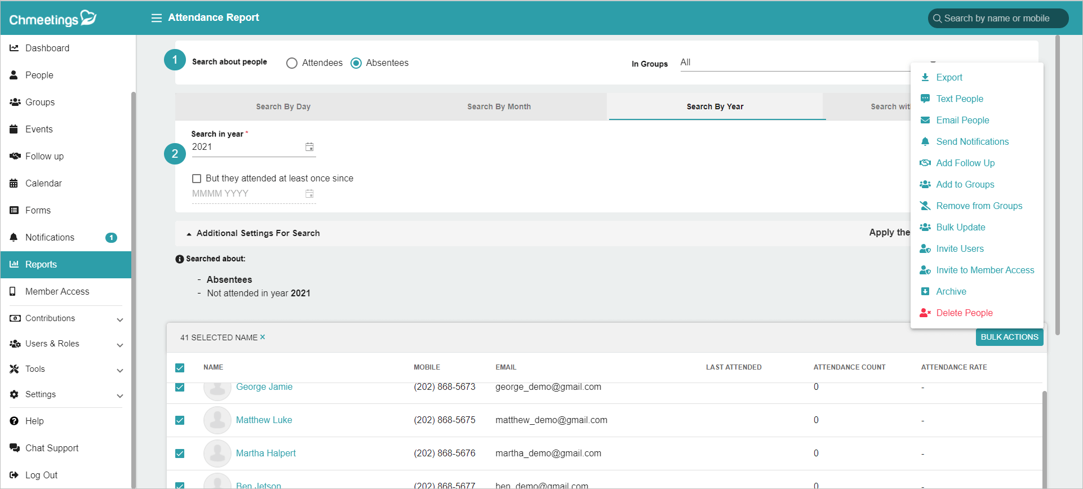Sort by the ATTENDANCE COUNT column header
This screenshot has height=489, width=1083.
tap(849, 367)
